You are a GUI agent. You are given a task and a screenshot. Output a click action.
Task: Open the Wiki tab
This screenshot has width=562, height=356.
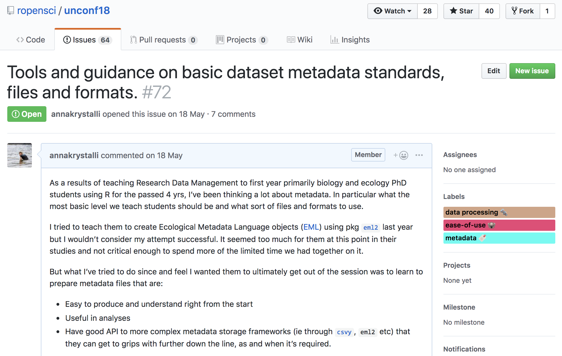[x=299, y=40]
